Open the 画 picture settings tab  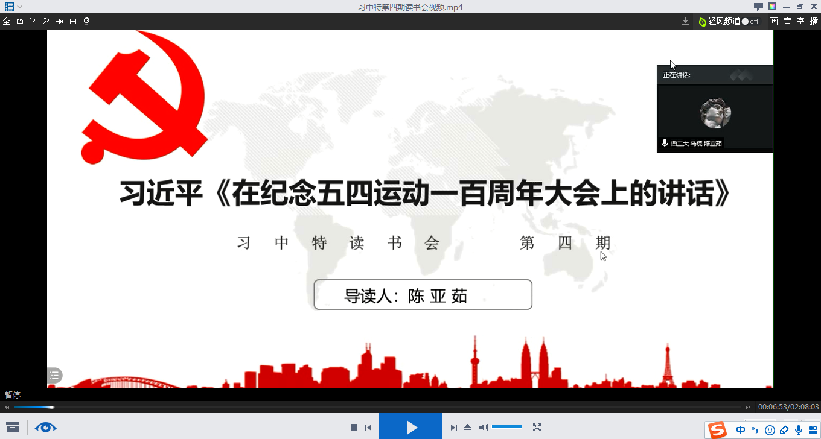tap(774, 21)
